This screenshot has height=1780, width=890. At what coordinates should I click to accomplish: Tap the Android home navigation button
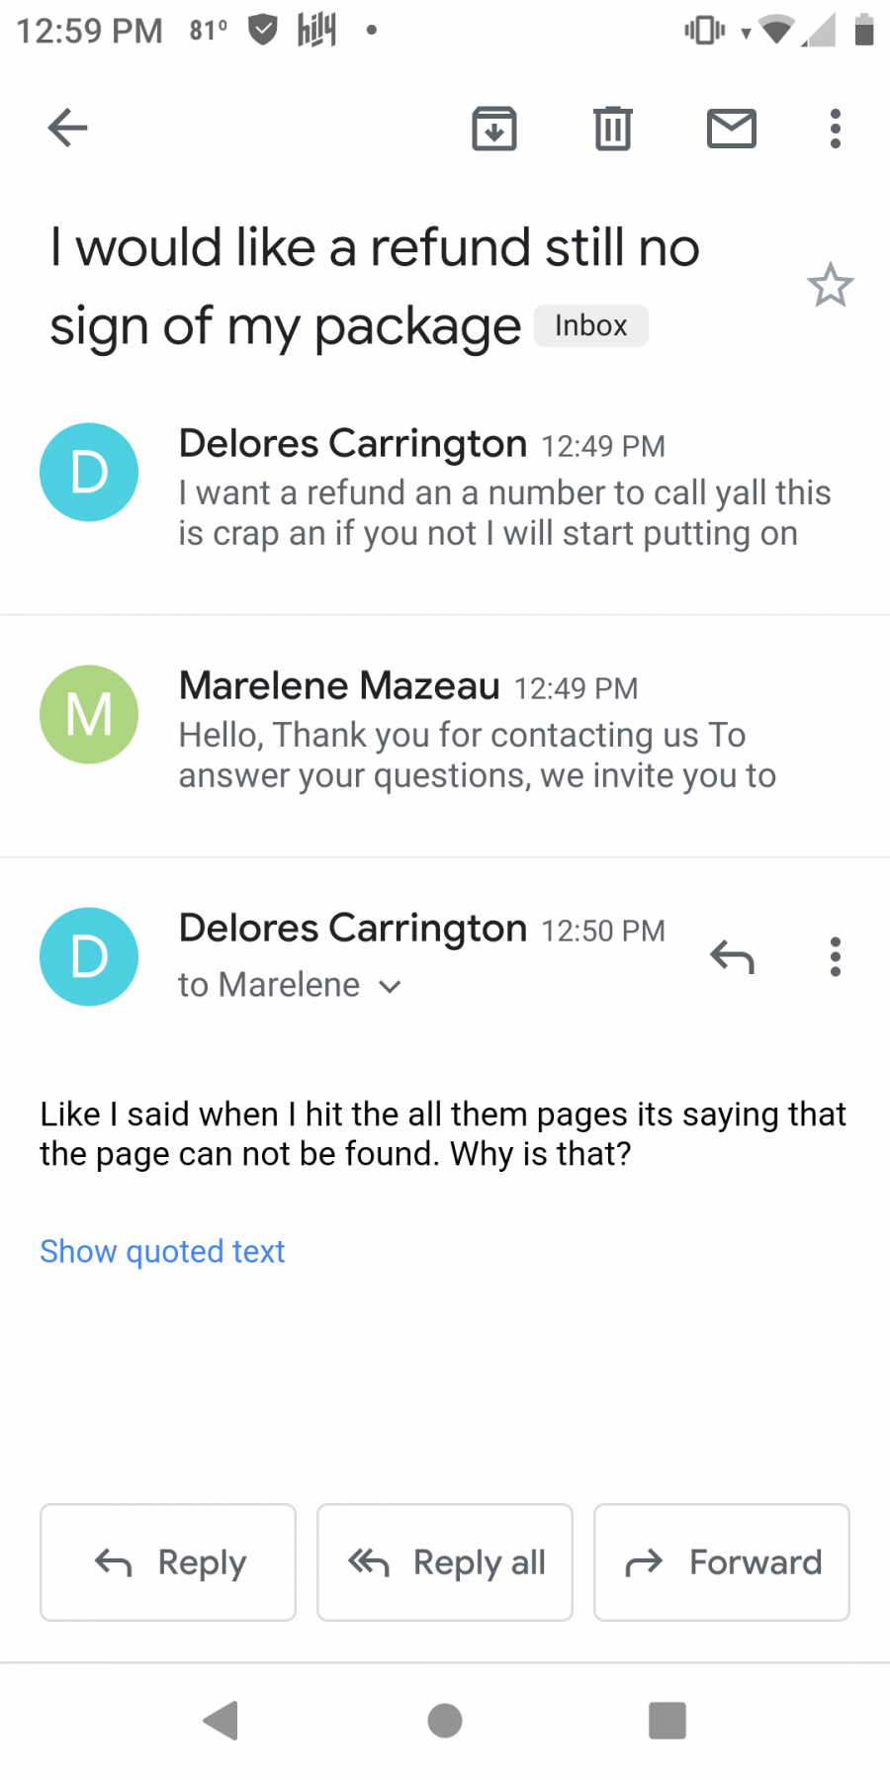tap(445, 1721)
